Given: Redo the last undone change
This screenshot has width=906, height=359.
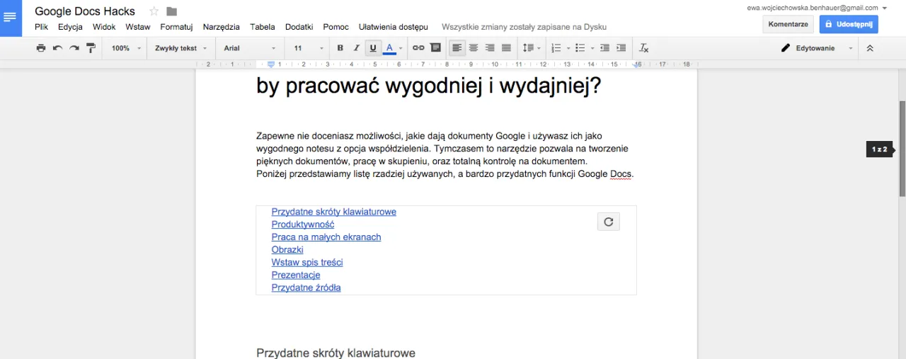Looking at the screenshot, I should coord(74,48).
